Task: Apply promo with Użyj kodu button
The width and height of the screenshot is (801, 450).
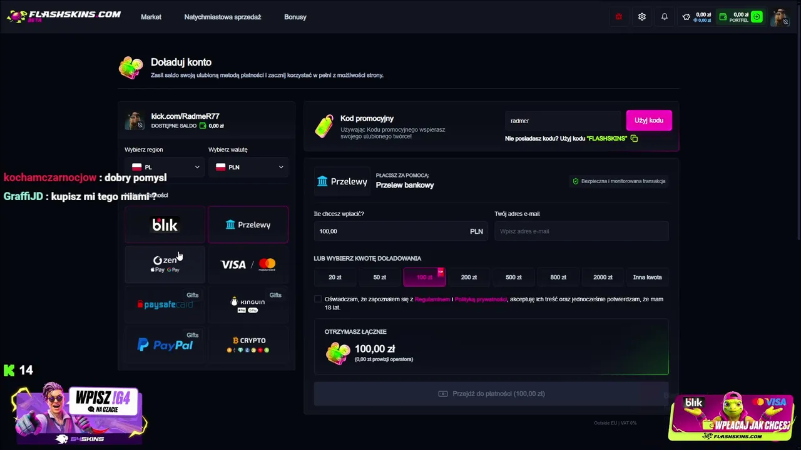Action: pyautogui.click(x=649, y=121)
